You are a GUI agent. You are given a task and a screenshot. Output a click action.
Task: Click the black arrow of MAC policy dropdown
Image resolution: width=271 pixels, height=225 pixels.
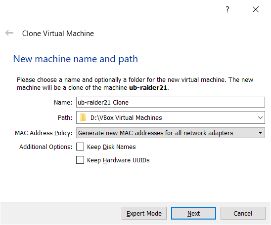260,133
